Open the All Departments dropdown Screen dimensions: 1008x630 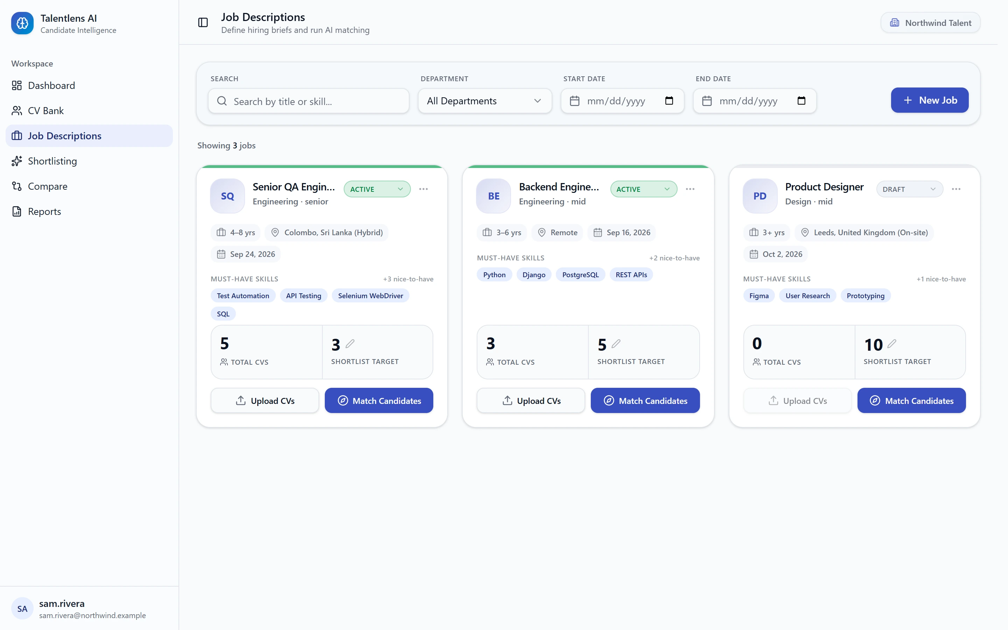pos(485,101)
